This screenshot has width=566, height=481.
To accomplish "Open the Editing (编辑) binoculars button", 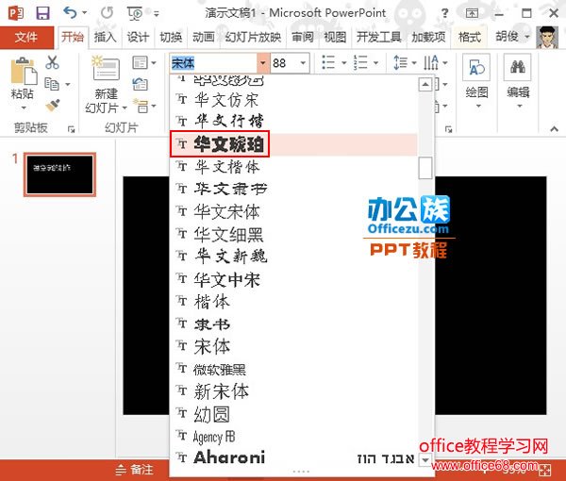I will (518, 81).
